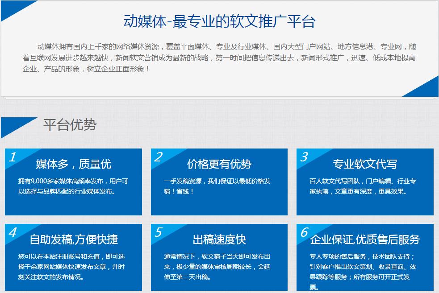Click text 择千余家网站媒体快速发布文章，并时
The image size is (439, 293).
[x=71, y=267]
